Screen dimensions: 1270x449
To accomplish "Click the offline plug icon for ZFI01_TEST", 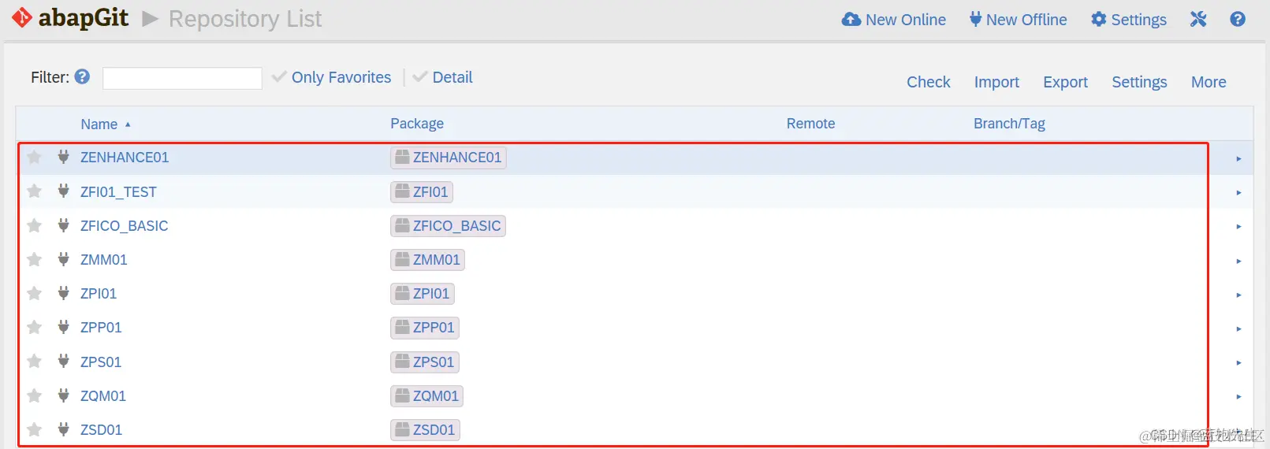I will 63,191.
